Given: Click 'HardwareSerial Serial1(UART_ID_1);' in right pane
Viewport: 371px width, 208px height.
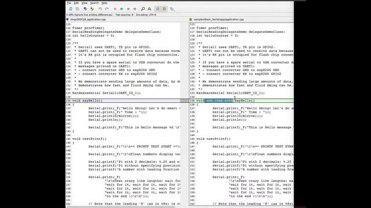Looking at the screenshot, I should [231, 93].
